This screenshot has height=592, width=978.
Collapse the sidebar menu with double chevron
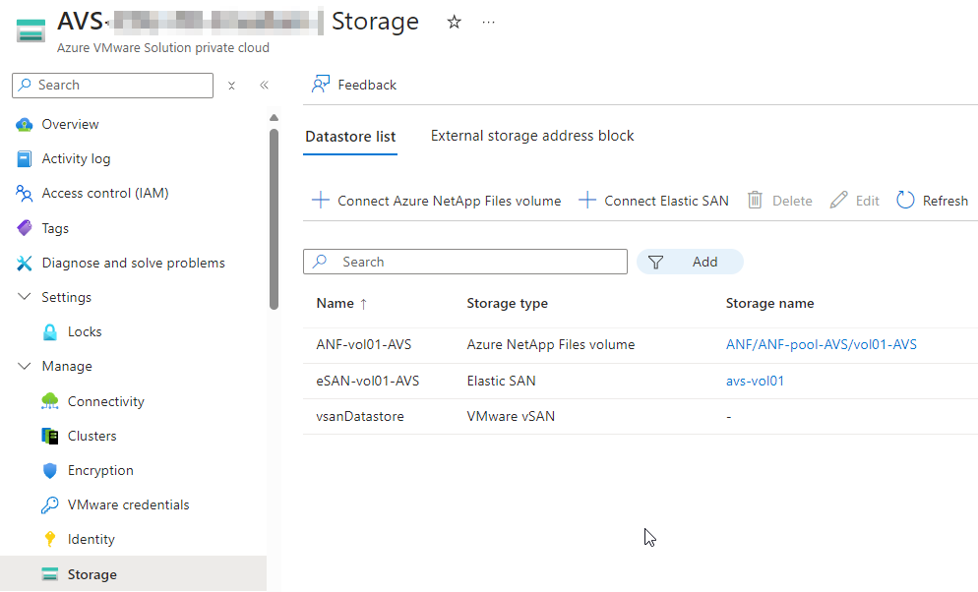pos(264,86)
